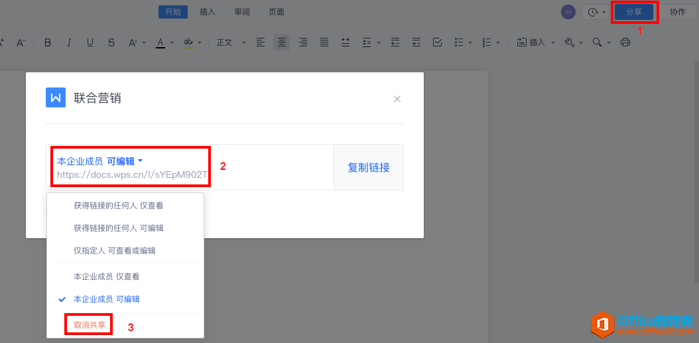Click the 分享 share button
This screenshot has height=343, width=699.
point(634,12)
